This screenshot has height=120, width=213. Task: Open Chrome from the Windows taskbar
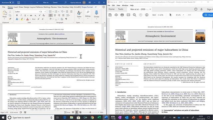pos(92,118)
